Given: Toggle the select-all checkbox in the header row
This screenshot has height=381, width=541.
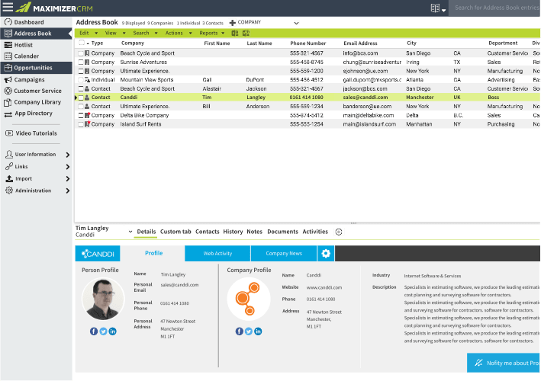Looking at the screenshot, I should (82, 43).
